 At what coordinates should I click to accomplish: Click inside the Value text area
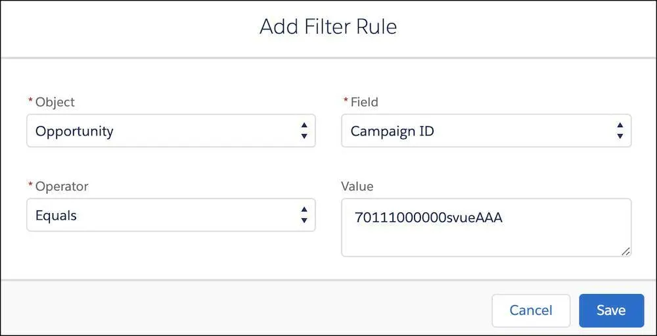(486, 228)
